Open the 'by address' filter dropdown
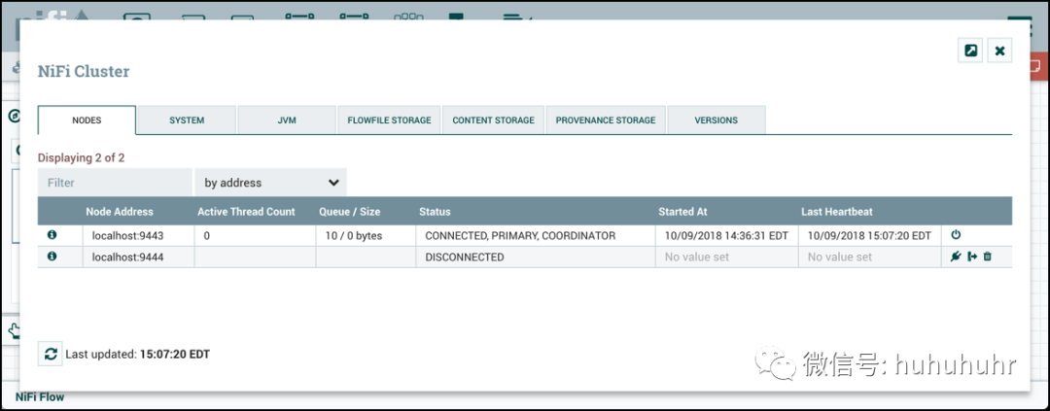 click(270, 182)
